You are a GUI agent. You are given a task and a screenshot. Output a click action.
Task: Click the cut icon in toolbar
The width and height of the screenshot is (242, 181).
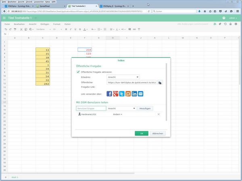(21, 29)
